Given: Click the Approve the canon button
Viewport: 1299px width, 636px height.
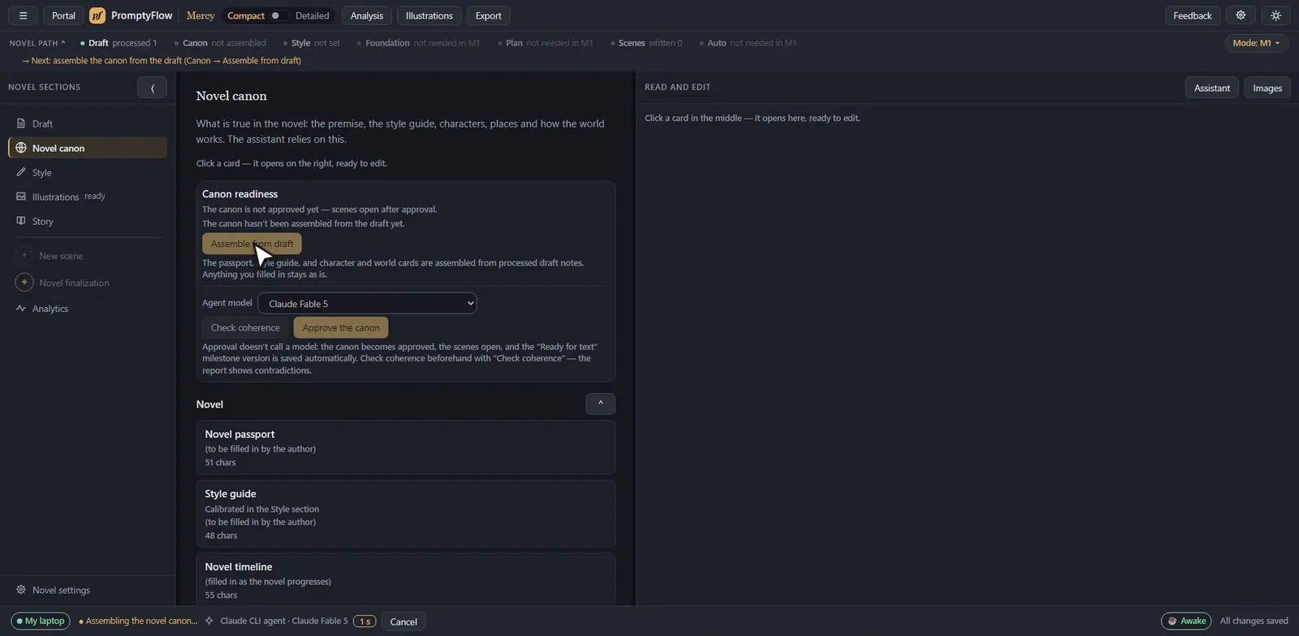Looking at the screenshot, I should (341, 327).
